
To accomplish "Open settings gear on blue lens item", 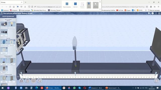I will [x=7, y=40].
